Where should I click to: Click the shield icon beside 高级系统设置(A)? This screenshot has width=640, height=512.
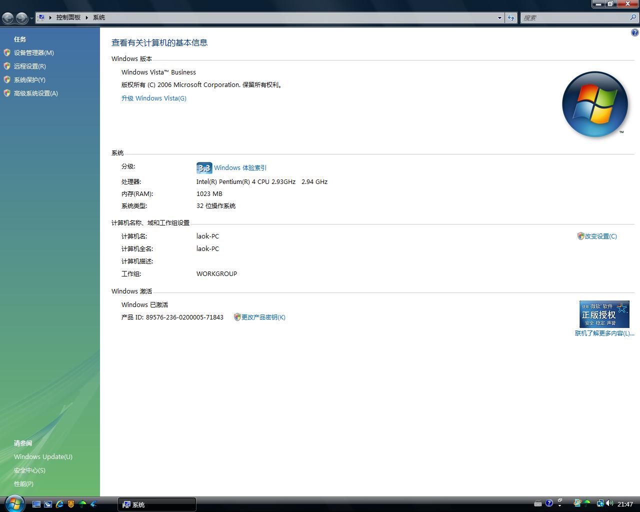pyautogui.click(x=7, y=93)
